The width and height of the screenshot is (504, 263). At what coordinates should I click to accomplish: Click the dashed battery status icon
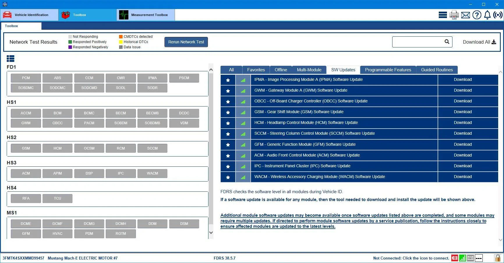(x=479, y=258)
